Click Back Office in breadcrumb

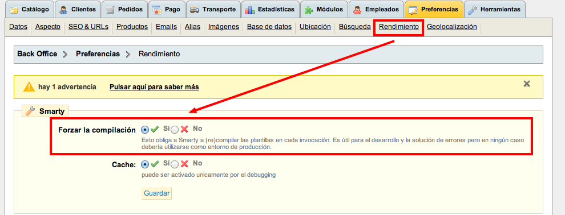point(37,54)
